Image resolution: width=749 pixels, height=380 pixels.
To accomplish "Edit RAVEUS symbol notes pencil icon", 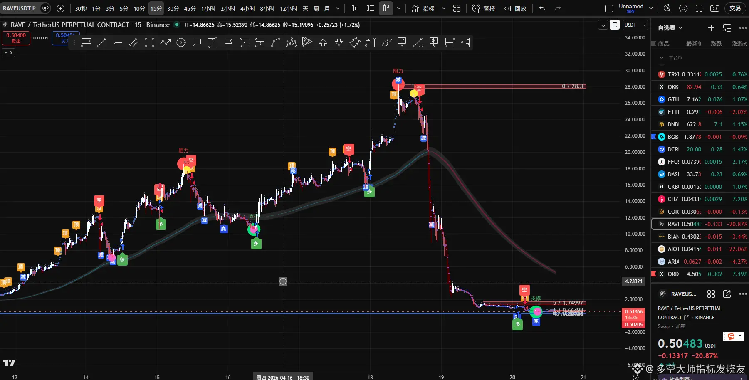I will [x=727, y=294].
